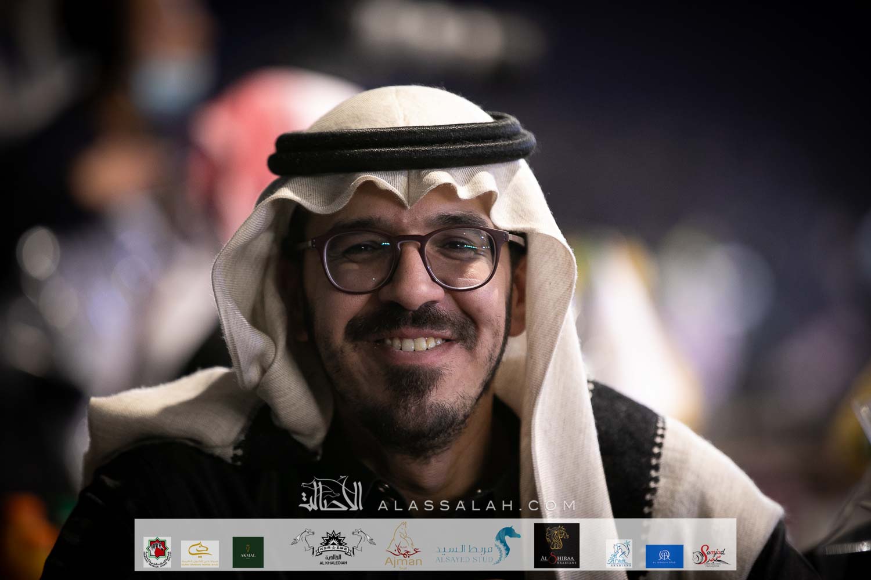Click the red octagonal Arabian horse society logo
This screenshot has height=580, width=871.
point(157,552)
